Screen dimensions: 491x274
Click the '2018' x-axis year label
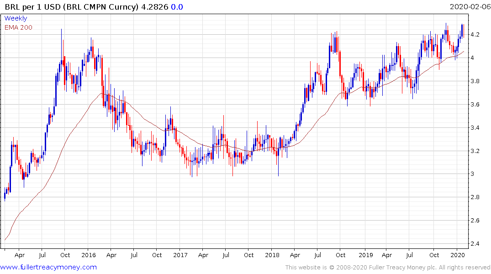(x=272, y=255)
